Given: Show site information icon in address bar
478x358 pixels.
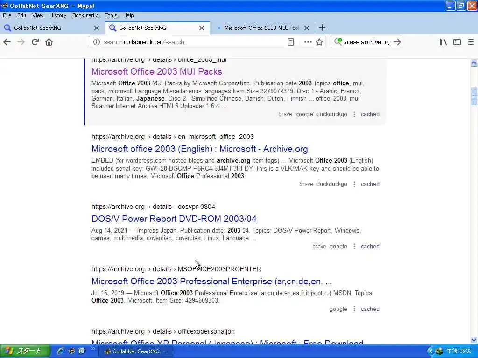Looking at the screenshot, I should click(x=96, y=42).
